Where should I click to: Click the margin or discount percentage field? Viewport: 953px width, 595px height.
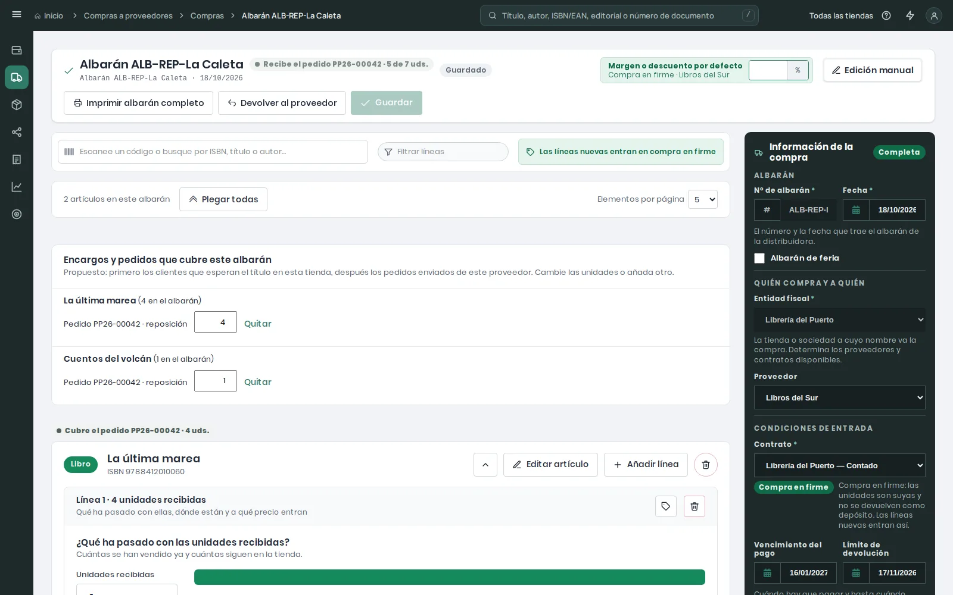[x=768, y=70]
